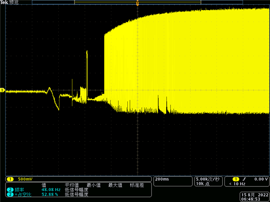Image resolution: width=270 pixels, height=202 pixels.
Task: Click the 值 column header
Action: coord(44,185)
